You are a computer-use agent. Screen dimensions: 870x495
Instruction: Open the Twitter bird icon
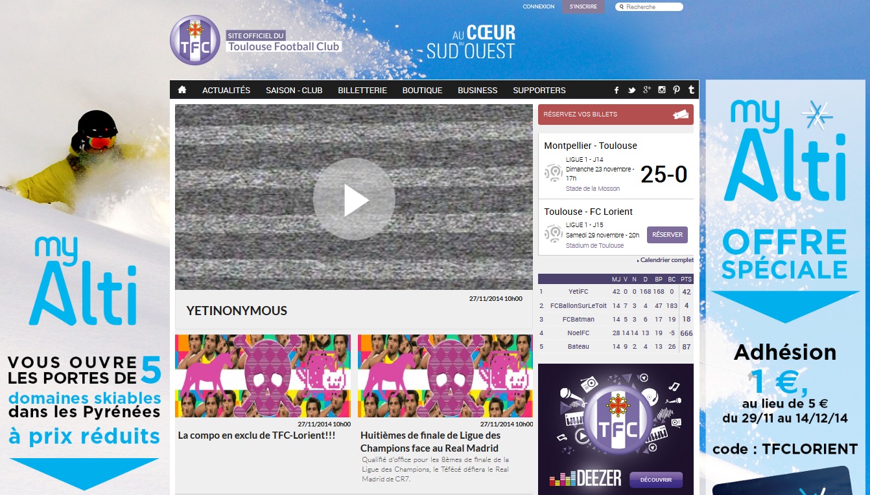pyautogui.click(x=631, y=90)
